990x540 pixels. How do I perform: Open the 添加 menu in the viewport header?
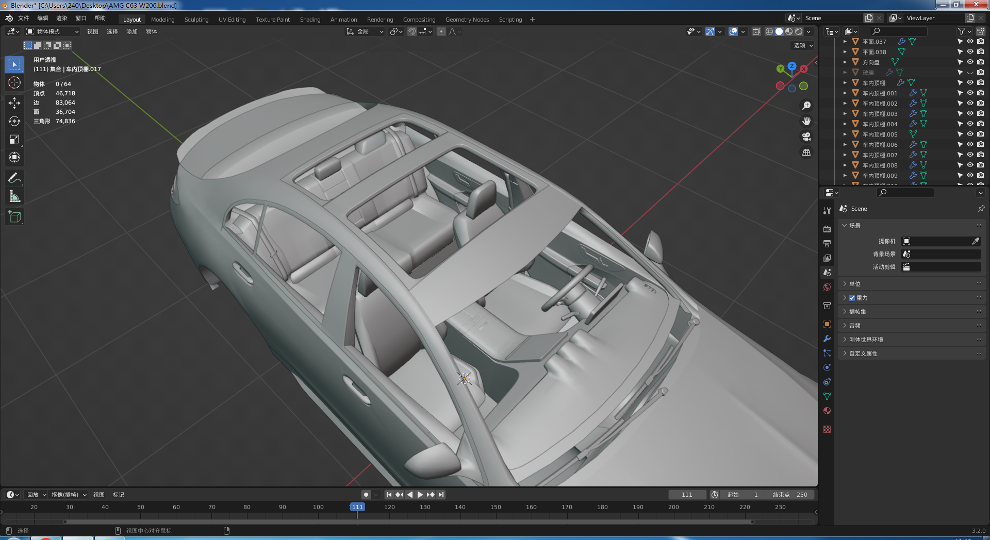click(x=132, y=31)
